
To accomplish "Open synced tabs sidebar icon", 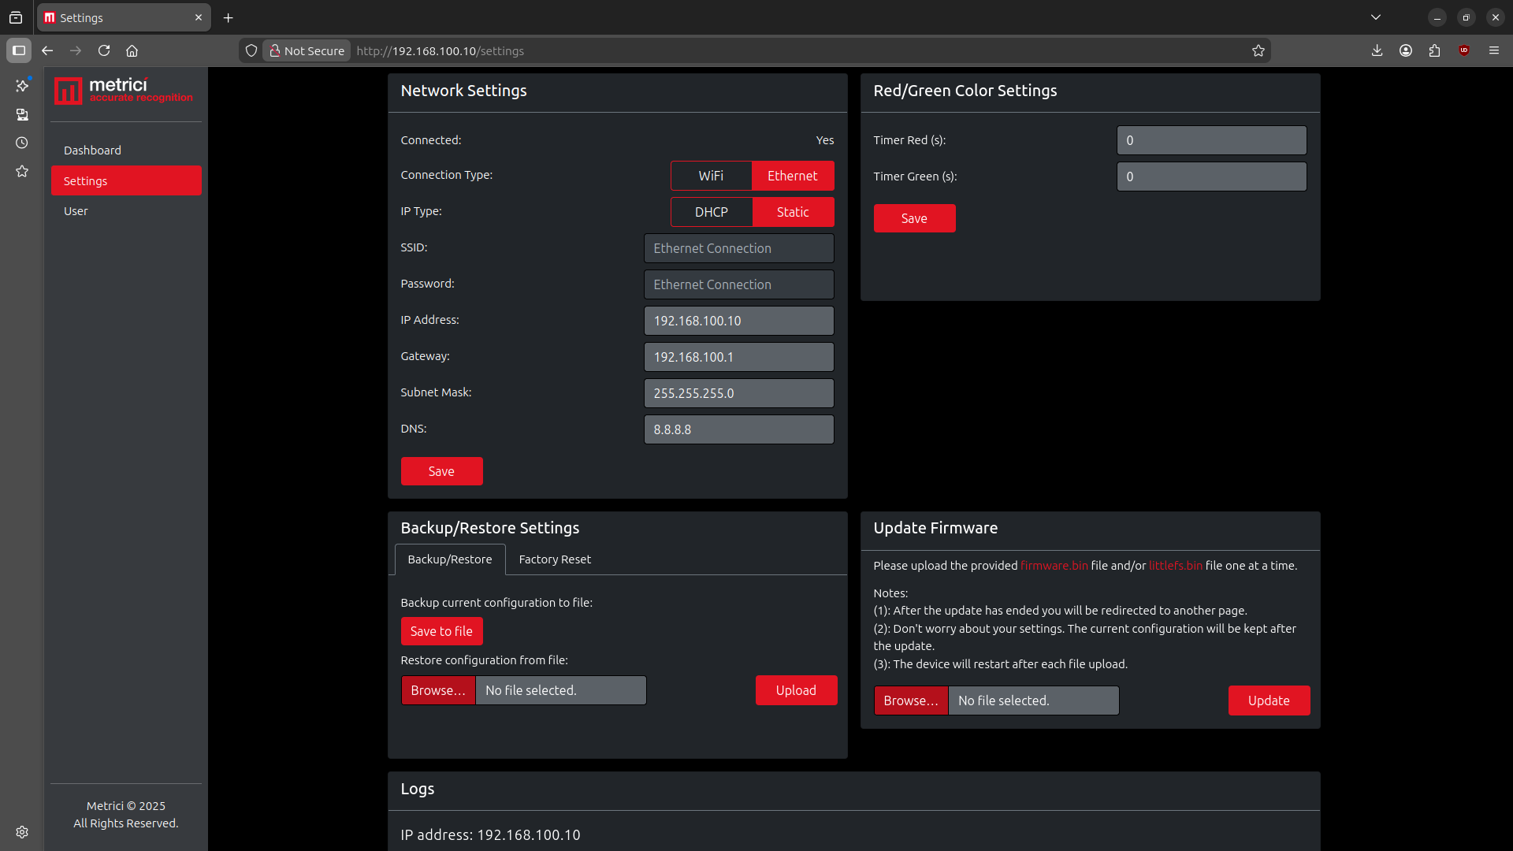I will (22, 114).
